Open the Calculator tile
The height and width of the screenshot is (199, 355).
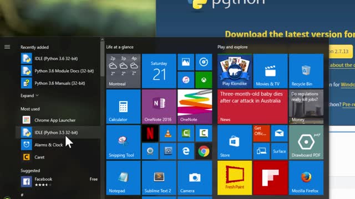pyautogui.click(x=123, y=107)
